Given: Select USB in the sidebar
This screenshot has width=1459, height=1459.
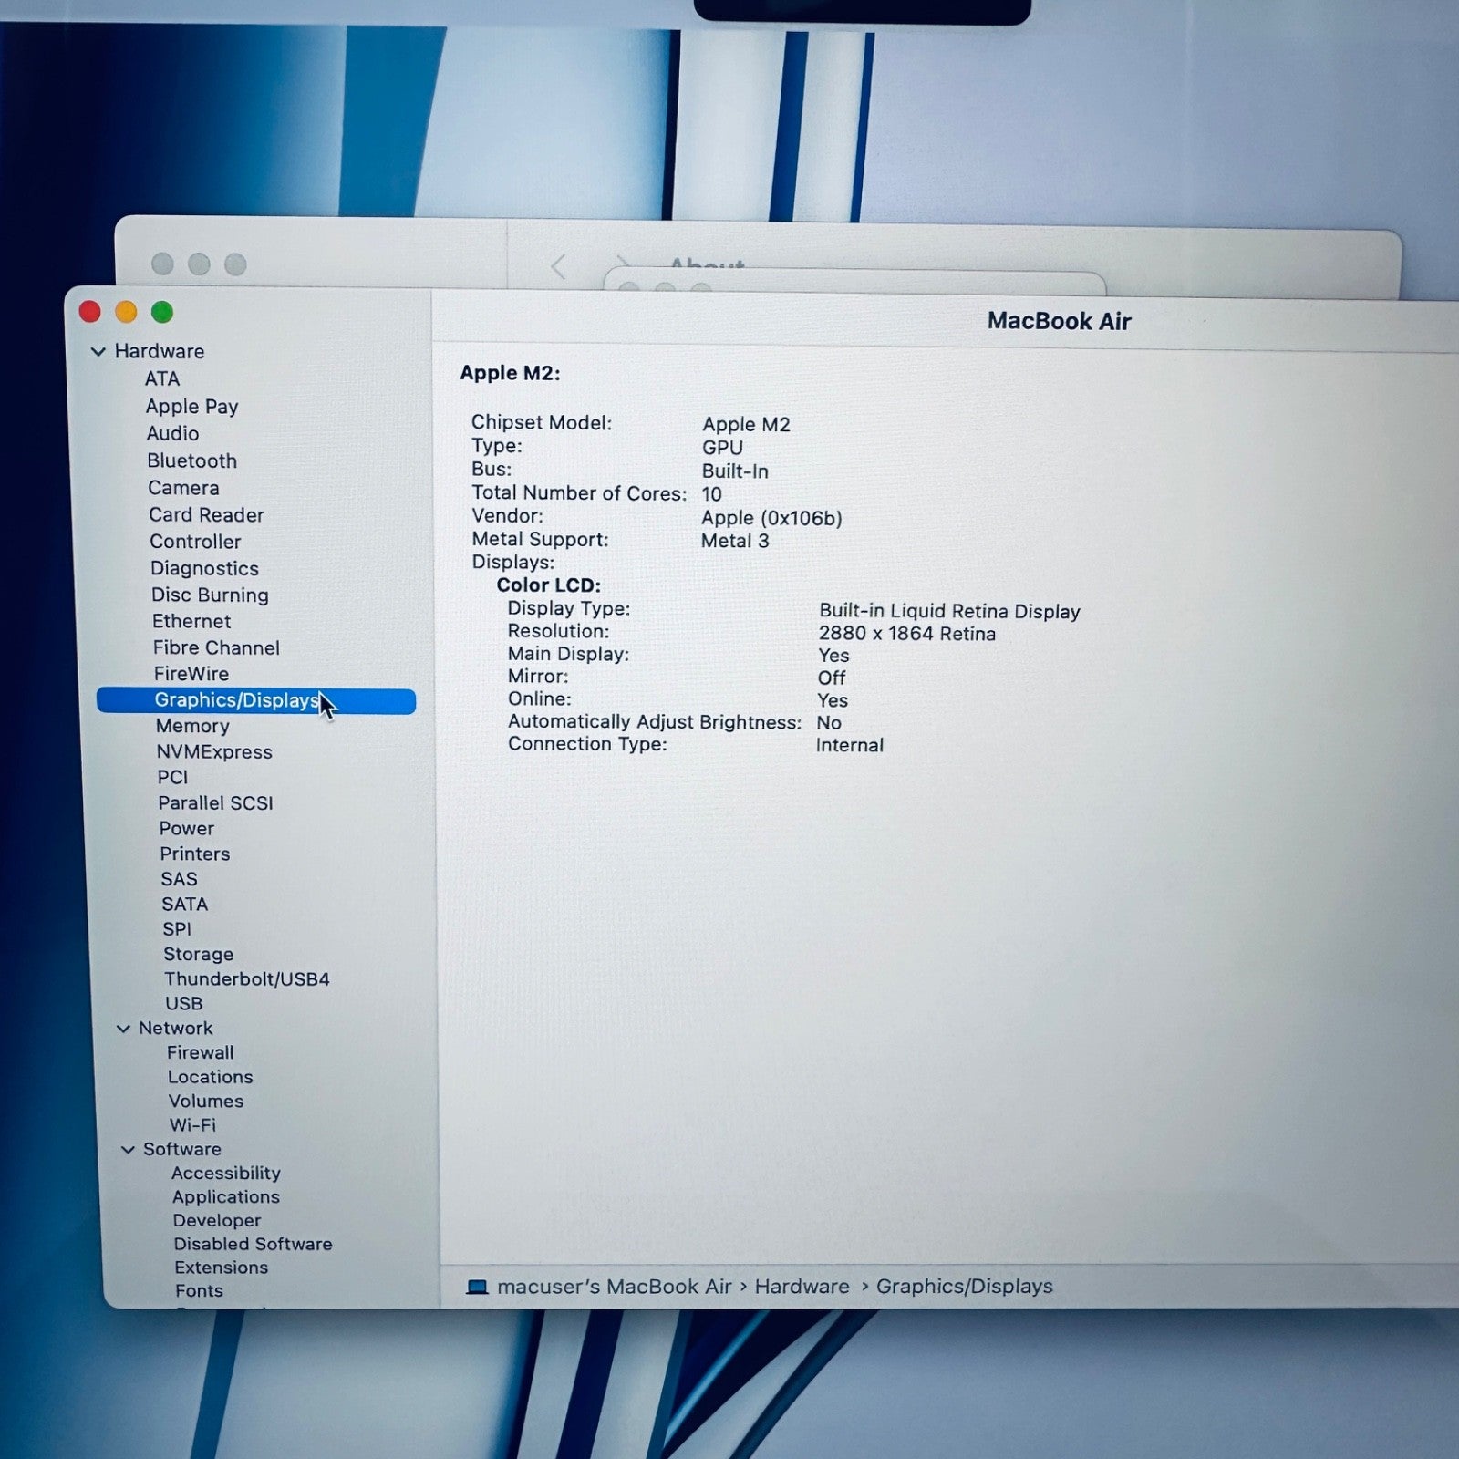Looking at the screenshot, I should tap(182, 1003).
